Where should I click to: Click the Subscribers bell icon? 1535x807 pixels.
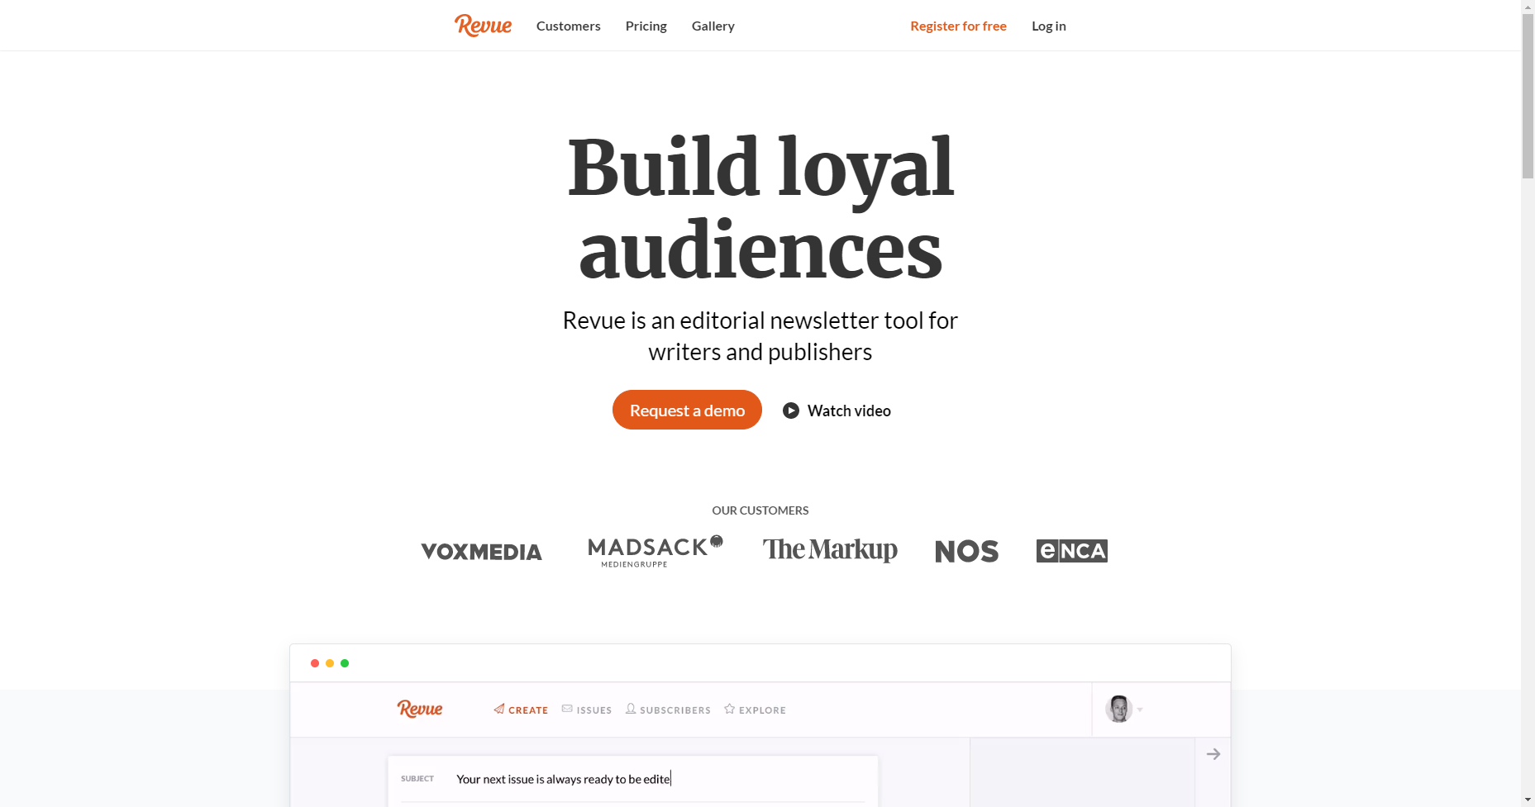(631, 709)
